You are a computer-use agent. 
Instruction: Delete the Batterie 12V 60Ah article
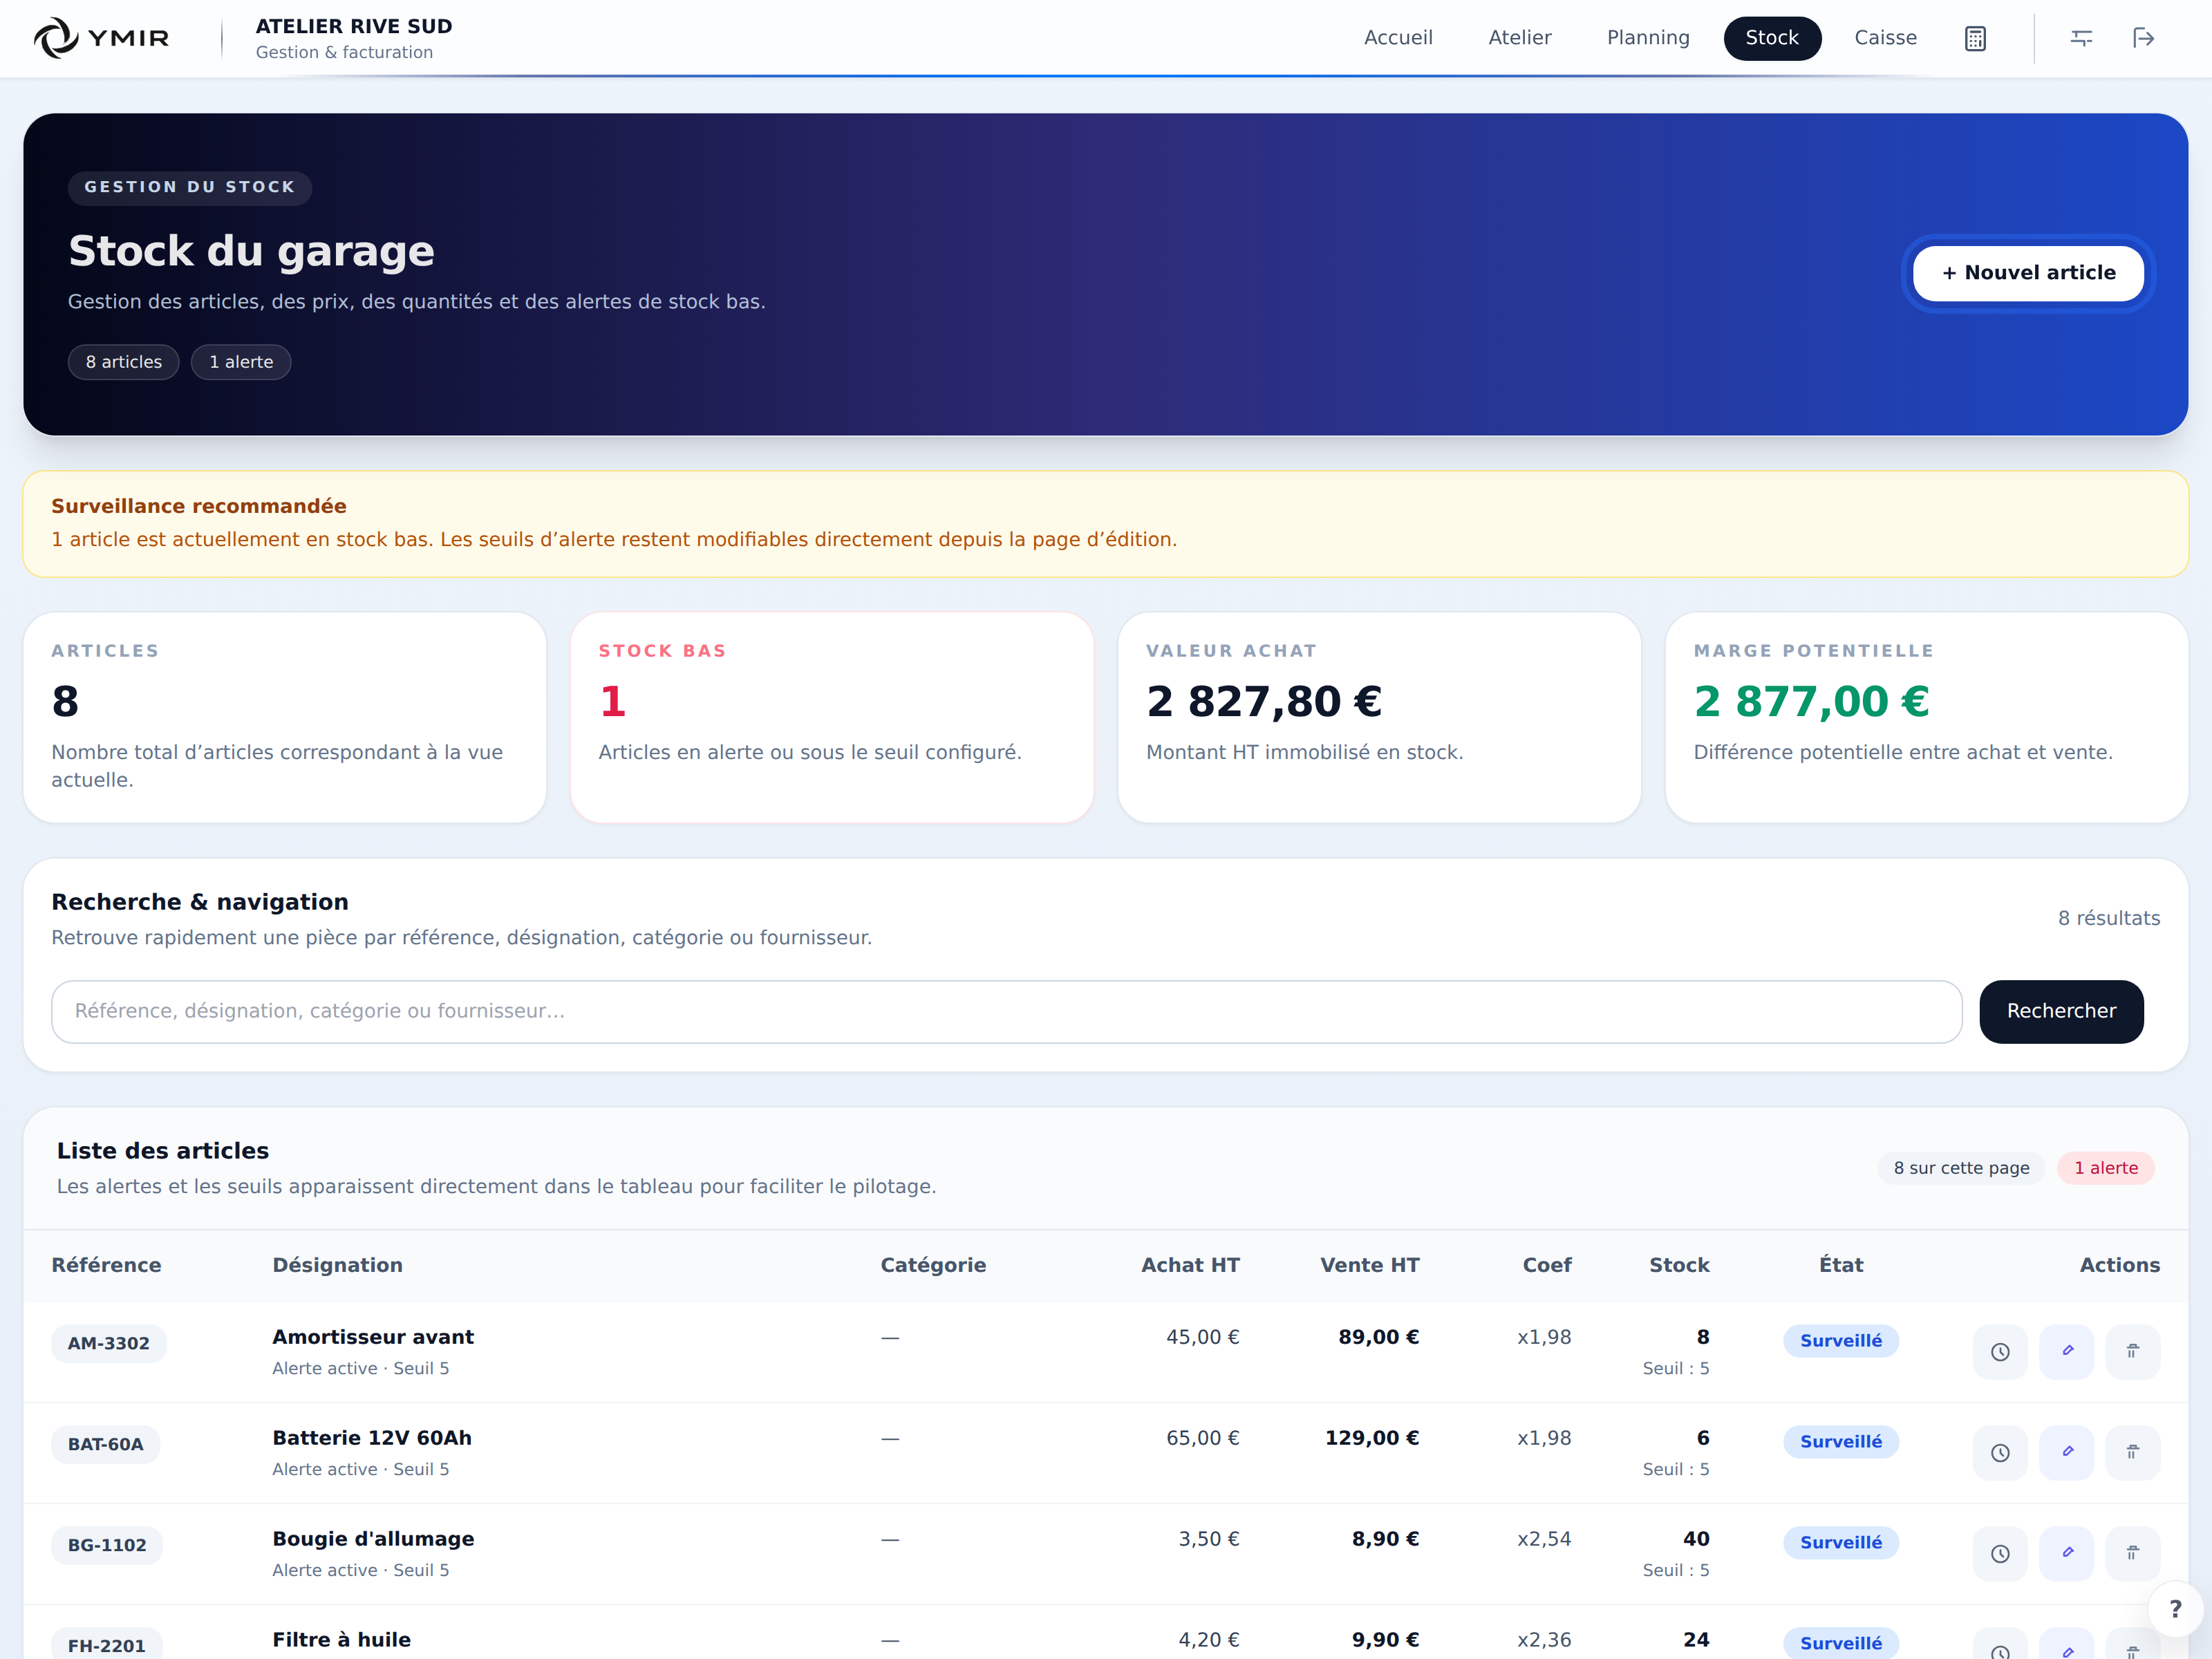pos(2133,1453)
